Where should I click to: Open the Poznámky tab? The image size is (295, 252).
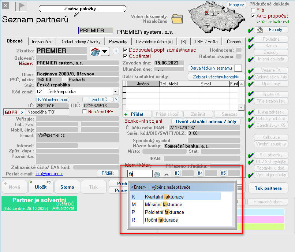118,42
